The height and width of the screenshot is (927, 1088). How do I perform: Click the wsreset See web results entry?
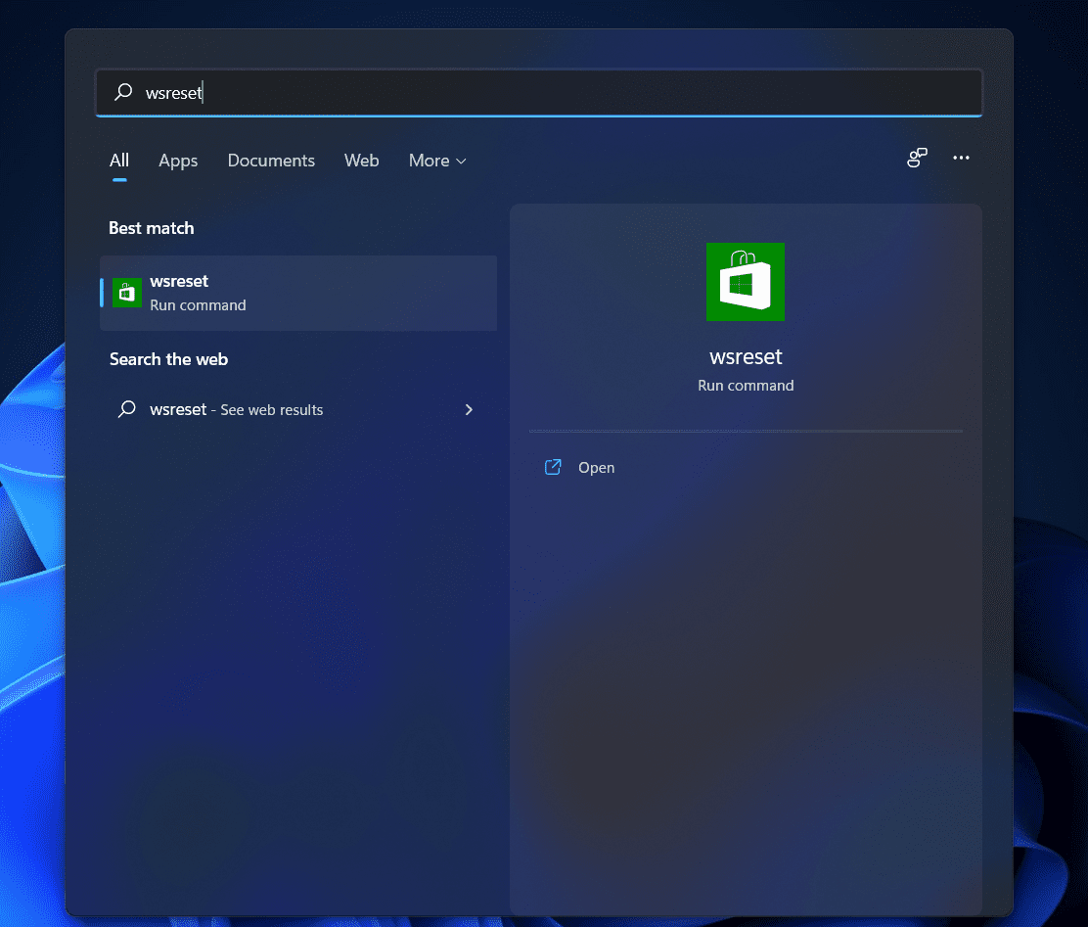[x=237, y=410]
